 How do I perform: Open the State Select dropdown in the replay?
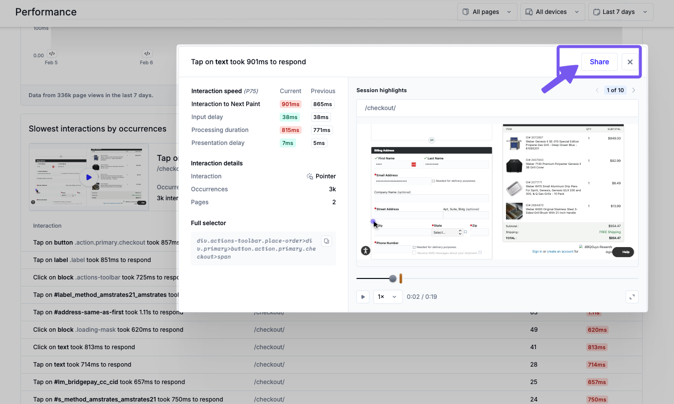pyautogui.click(x=448, y=232)
